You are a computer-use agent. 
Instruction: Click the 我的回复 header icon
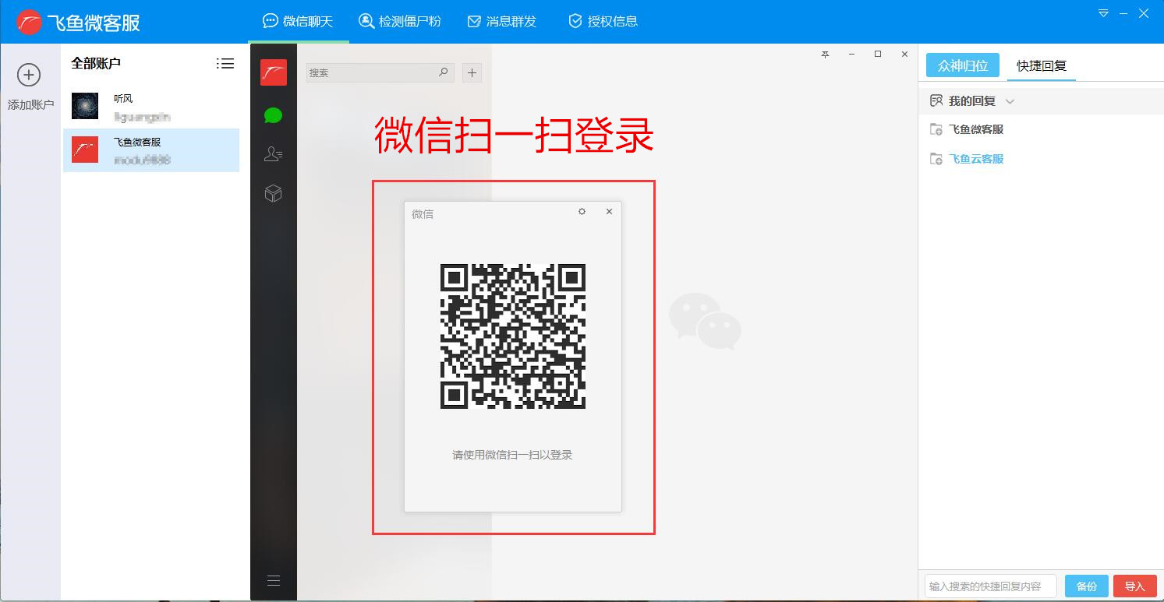click(x=936, y=101)
